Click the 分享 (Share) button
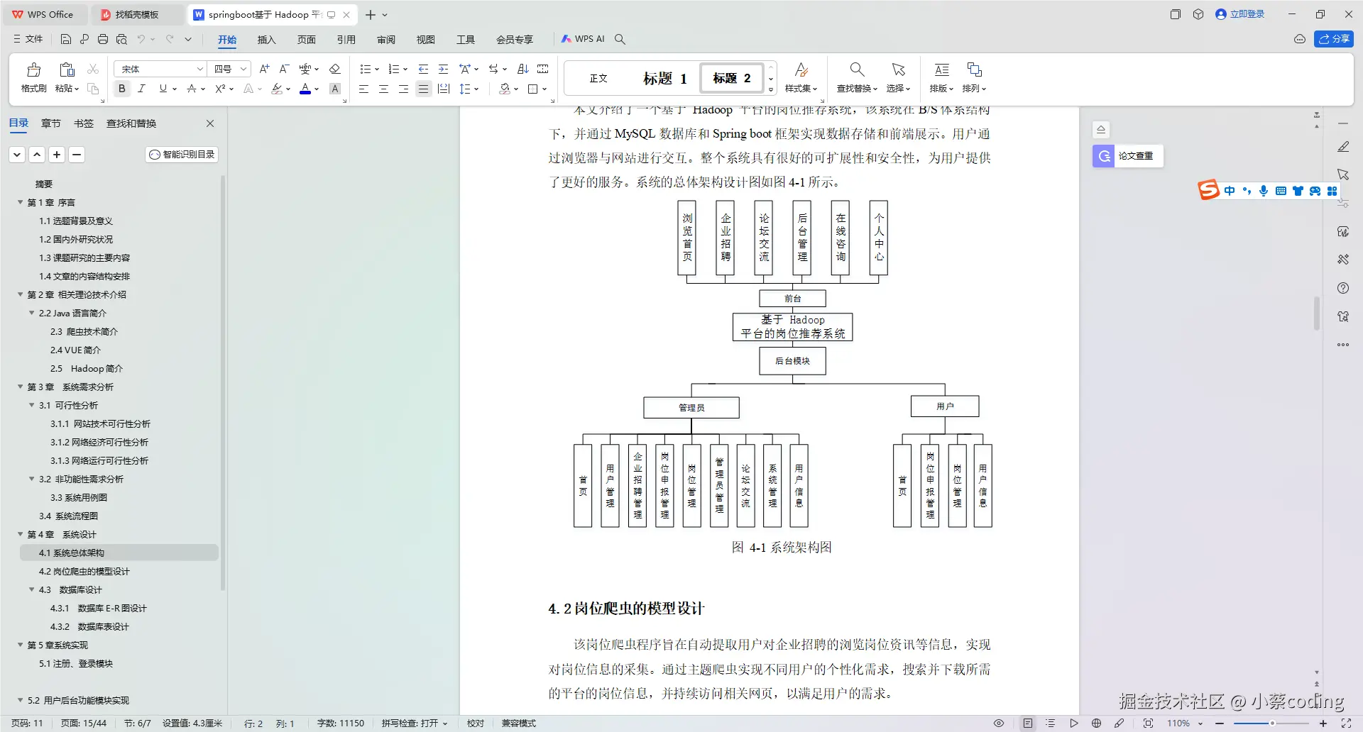The height and width of the screenshot is (732, 1363). (x=1334, y=39)
